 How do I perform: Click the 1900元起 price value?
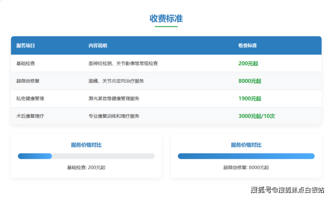coord(249,98)
